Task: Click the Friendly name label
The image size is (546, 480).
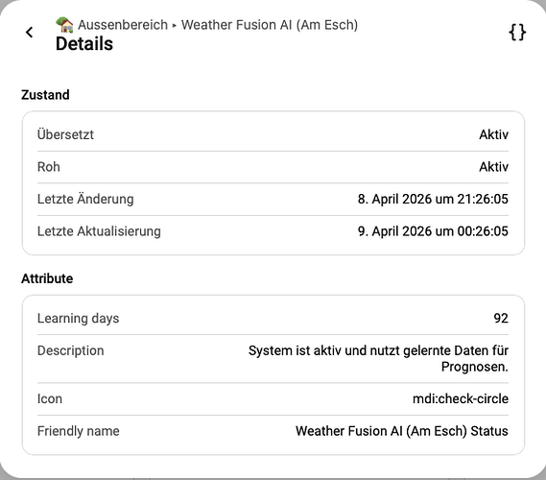Action: pos(79,431)
